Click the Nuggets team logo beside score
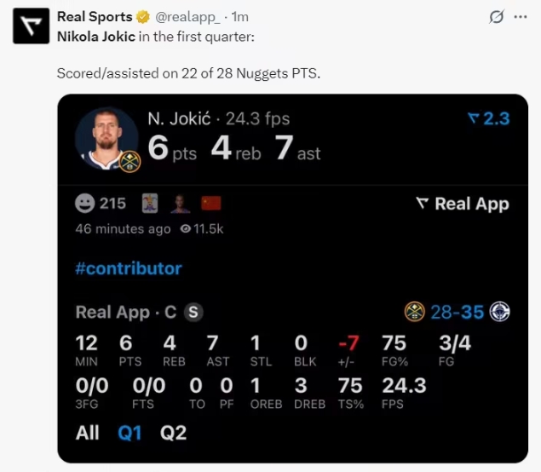 pos(415,312)
